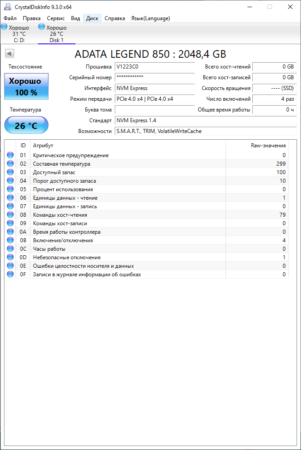
Task: Click status orb for Ошибки целостности носителя row
Action: [10, 266]
